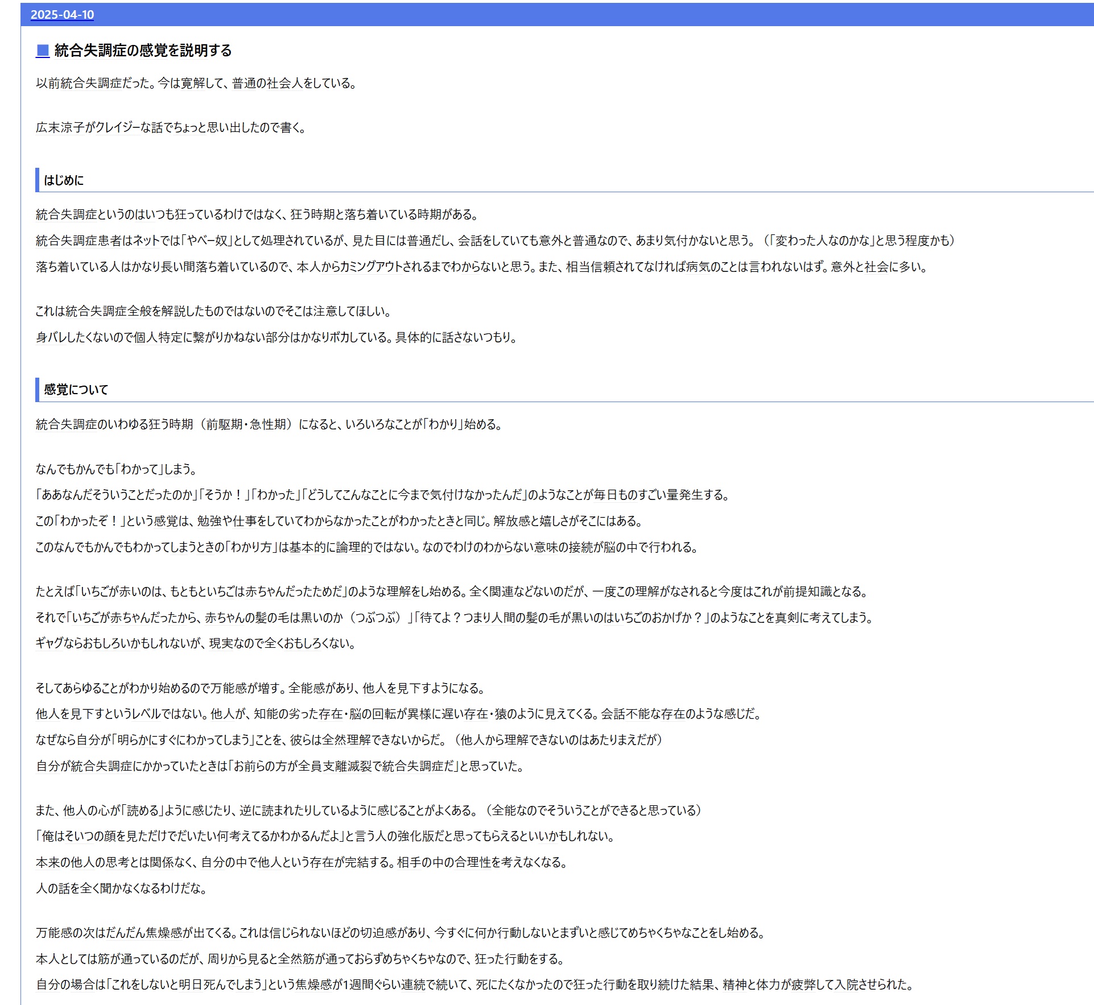
Task: Click the 前提知識 keyword link
Action: coord(807,592)
